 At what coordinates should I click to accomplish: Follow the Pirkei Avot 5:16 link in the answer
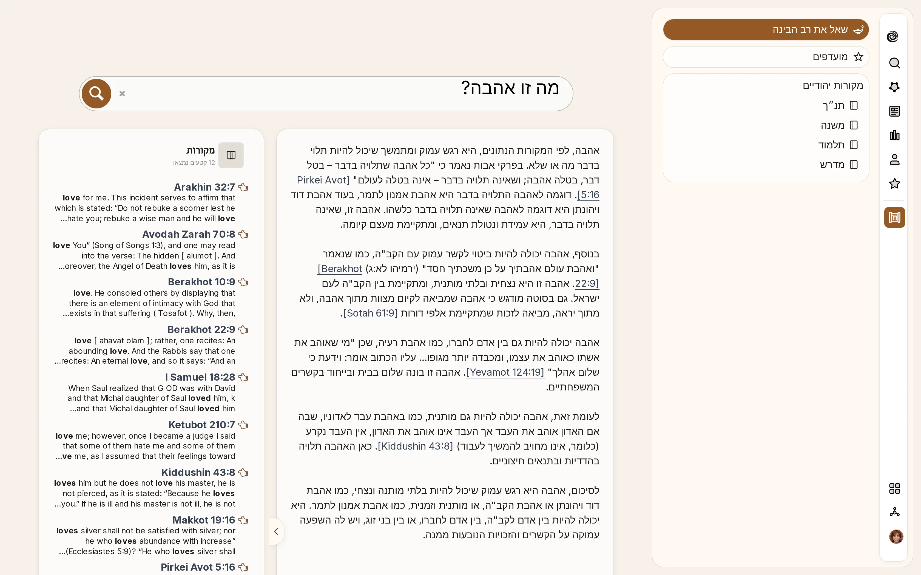pos(323,180)
